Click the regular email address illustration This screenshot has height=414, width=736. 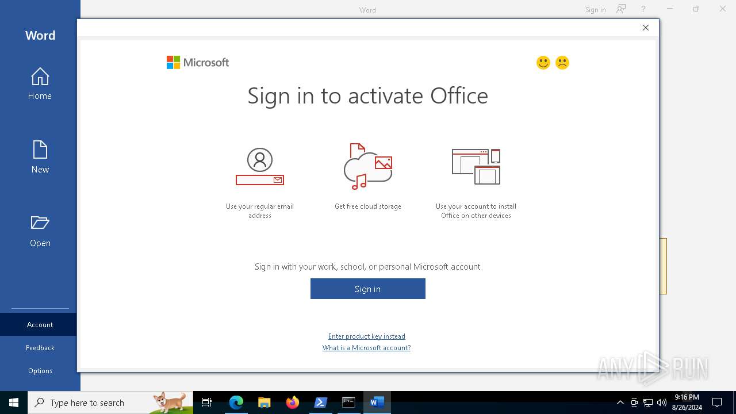click(260, 167)
